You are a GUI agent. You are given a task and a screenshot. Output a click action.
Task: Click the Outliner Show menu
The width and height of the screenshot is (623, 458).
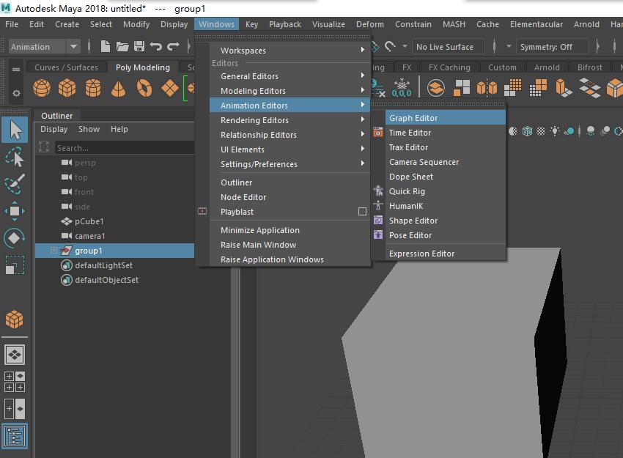pyautogui.click(x=89, y=129)
